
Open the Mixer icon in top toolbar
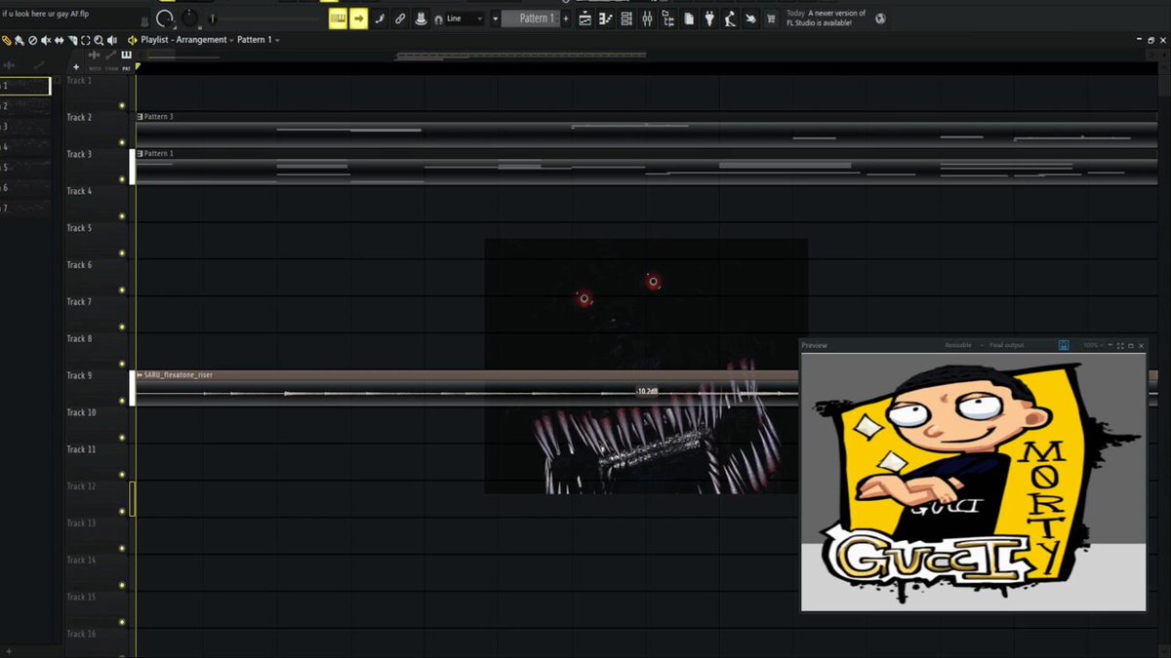[647, 19]
